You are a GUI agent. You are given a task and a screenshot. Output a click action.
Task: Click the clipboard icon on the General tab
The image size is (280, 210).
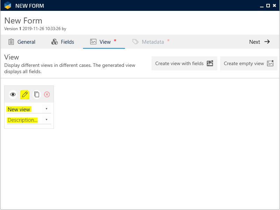click(x=11, y=42)
